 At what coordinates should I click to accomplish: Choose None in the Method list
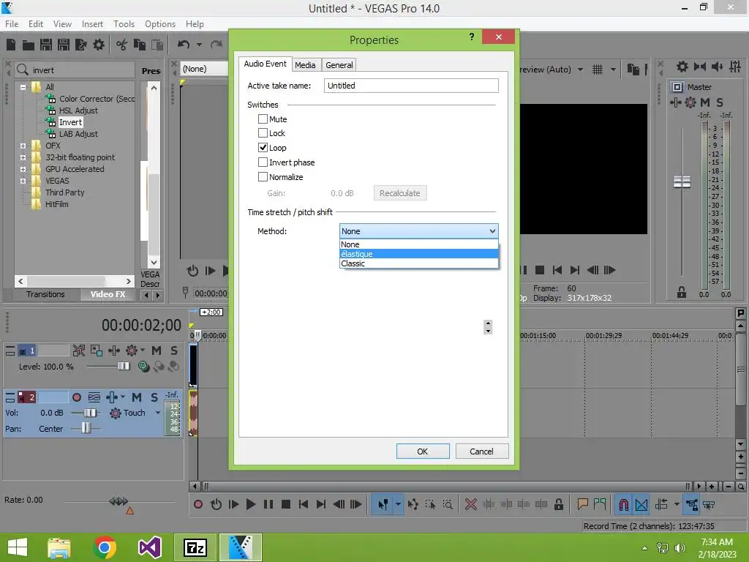(418, 244)
